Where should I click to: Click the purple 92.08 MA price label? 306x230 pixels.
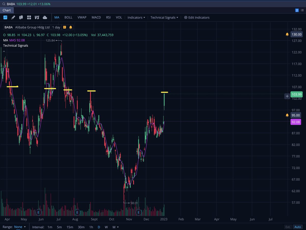pyautogui.click(x=296, y=122)
